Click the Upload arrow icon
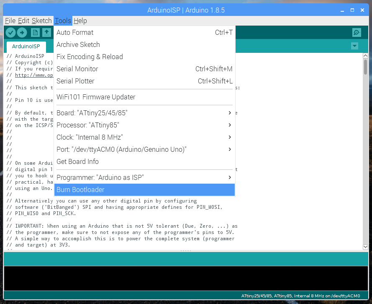Image resolution: width=372 pixels, height=304 pixels. point(22,32)
